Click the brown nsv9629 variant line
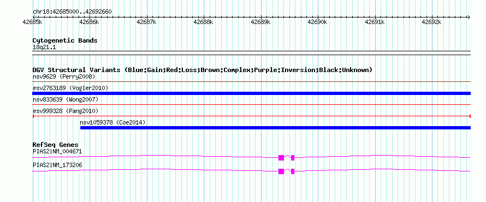 coord(251,82)
